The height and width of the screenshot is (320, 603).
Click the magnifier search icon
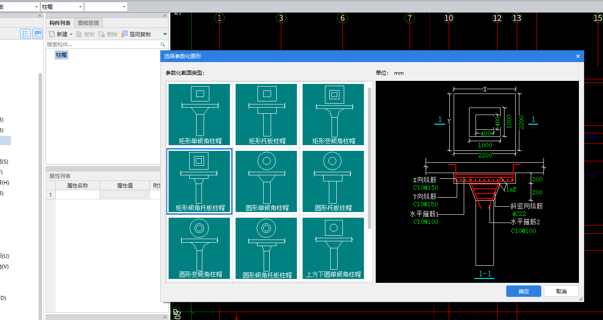pos(162,44)
